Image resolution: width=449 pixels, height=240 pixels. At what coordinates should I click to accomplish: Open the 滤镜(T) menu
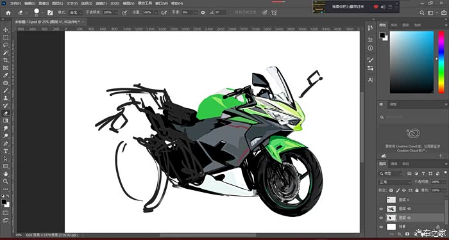101,3
